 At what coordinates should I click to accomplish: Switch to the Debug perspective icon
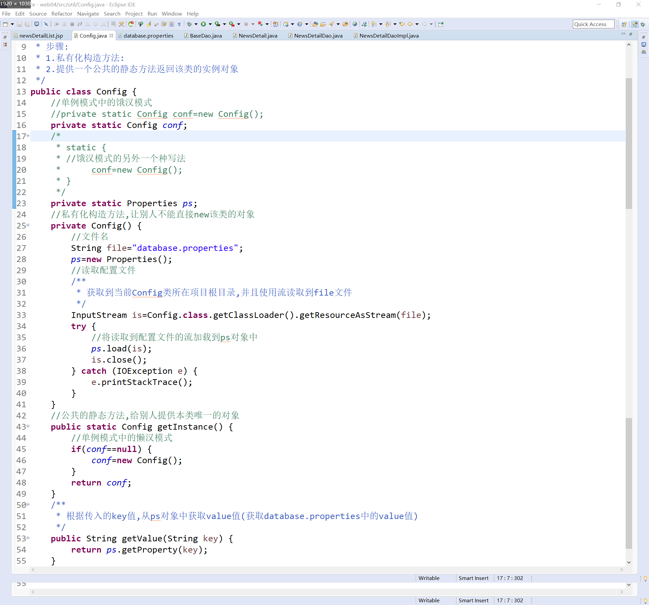[643, 24]
